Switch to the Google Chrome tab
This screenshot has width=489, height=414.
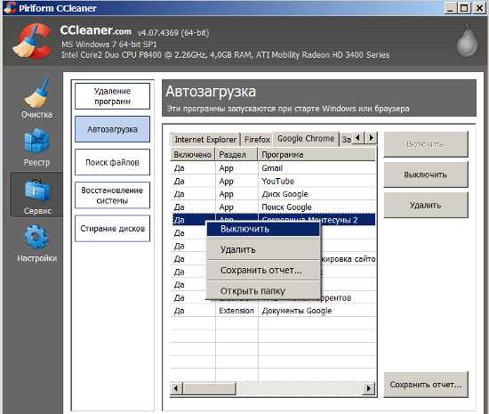(306, 139)
